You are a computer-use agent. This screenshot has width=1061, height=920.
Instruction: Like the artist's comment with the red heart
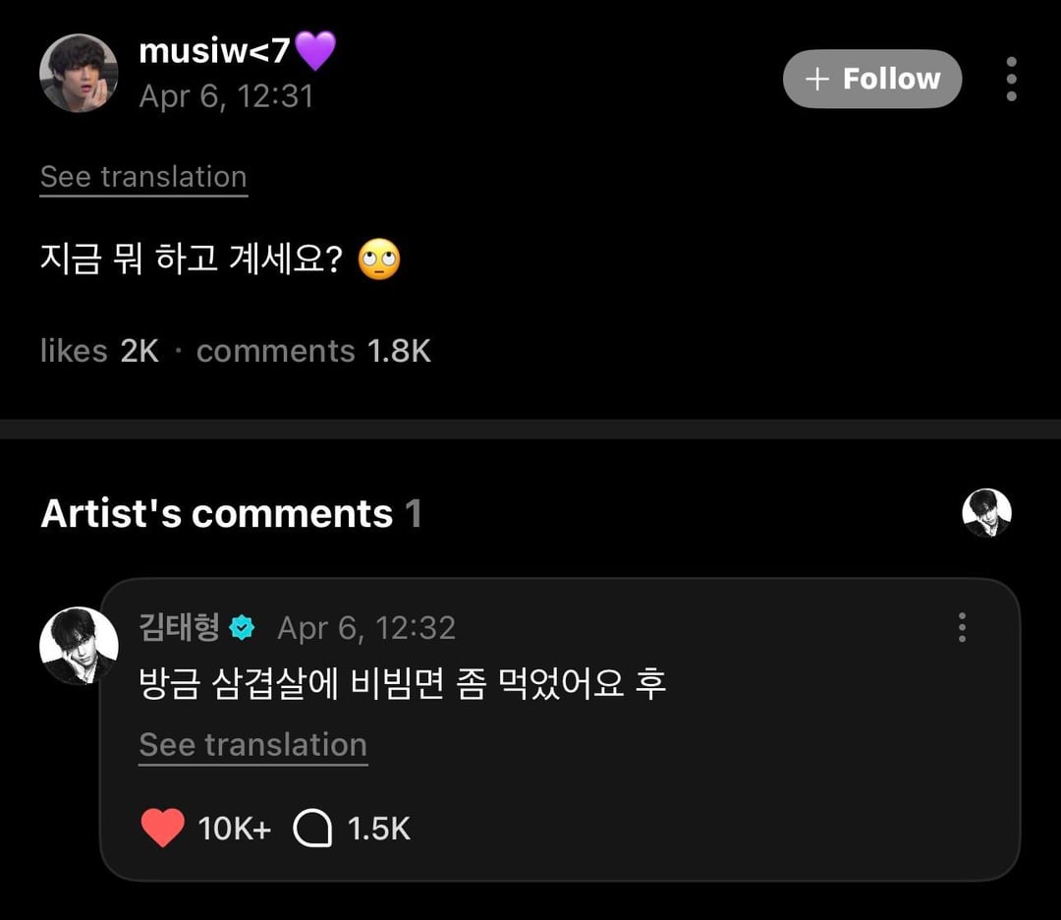[x=162, y=829]
